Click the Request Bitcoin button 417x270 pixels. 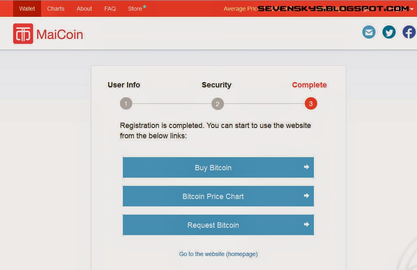click(218, 225)
